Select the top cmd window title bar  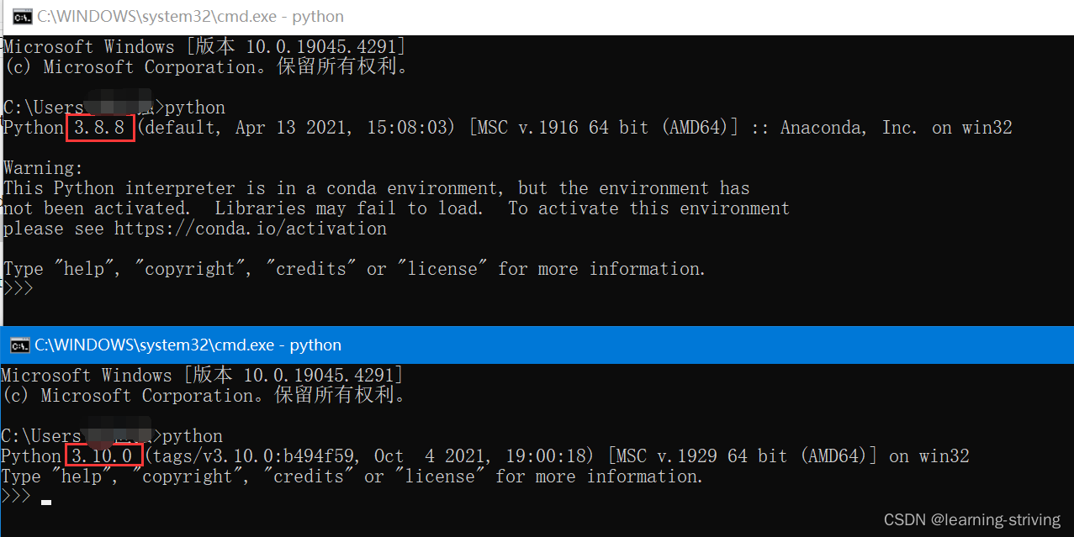[505, 16]
